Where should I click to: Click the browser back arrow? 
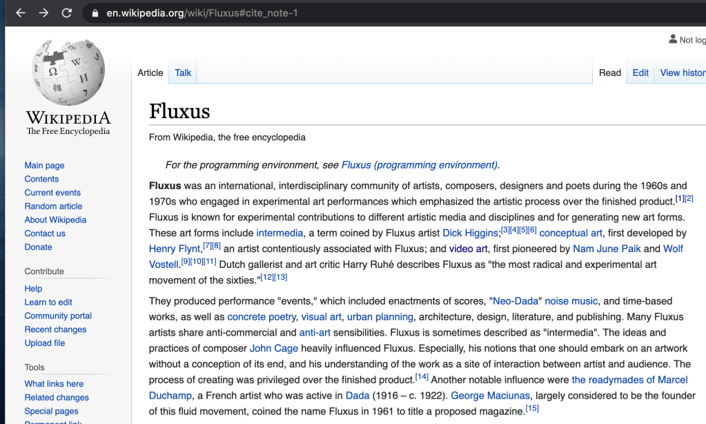pos(21,13)
